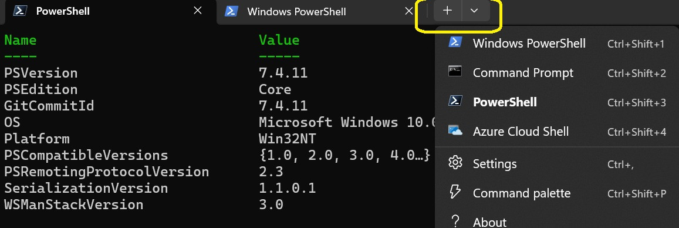This screenshot has height=228, width=679.
Task: Select Windows PowerShell from the dropdown menu
Action: pos(557,43)
